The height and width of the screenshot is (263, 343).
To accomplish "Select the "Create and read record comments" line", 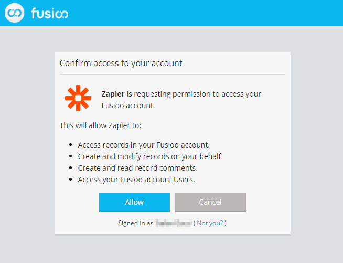I will coord(137,168).
